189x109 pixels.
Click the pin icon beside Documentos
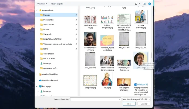click(76, 20)
